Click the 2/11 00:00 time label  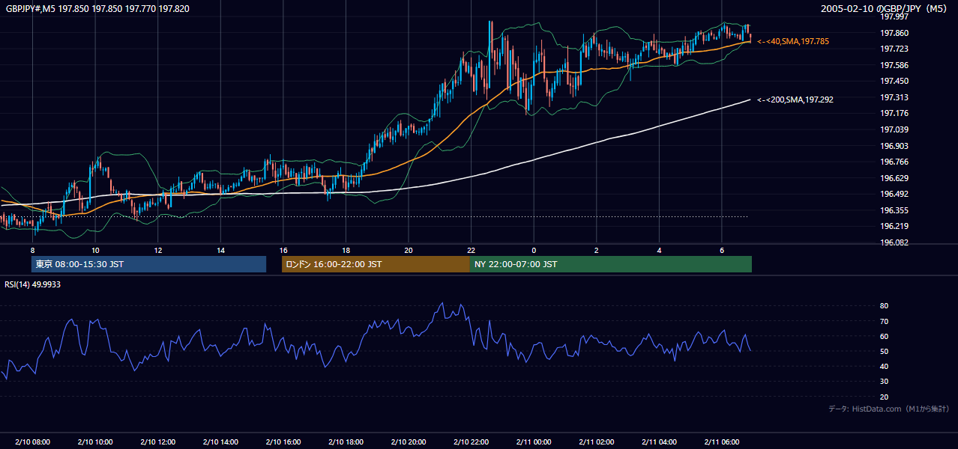[x=534, y=442]
